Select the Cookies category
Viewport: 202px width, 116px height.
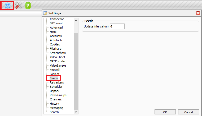(x=55, y=44)
